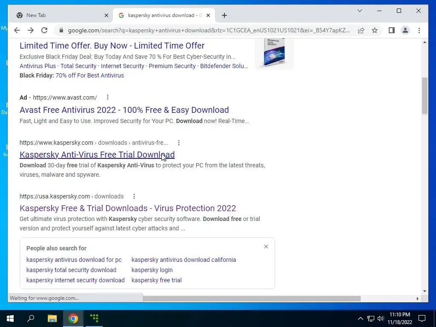Image resolution: width=436 pixels, height=327 pixels.
Task: Open more options for usa.kaspersky.com result
Action: (134, 196)
